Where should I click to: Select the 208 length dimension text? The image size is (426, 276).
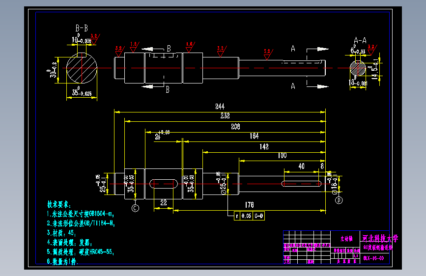click(x=235, y=126)
